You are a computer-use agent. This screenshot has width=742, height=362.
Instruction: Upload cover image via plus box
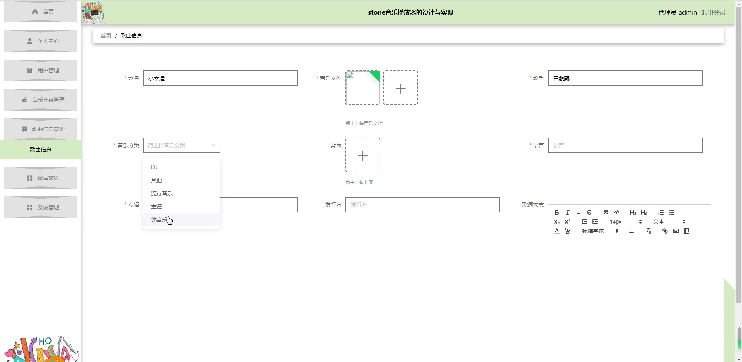point(363,155)
